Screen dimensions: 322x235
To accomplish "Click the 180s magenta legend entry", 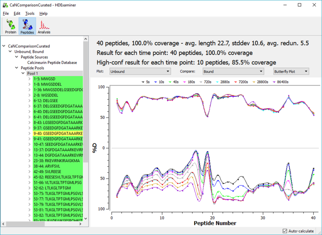I will [x=189, y=82].
